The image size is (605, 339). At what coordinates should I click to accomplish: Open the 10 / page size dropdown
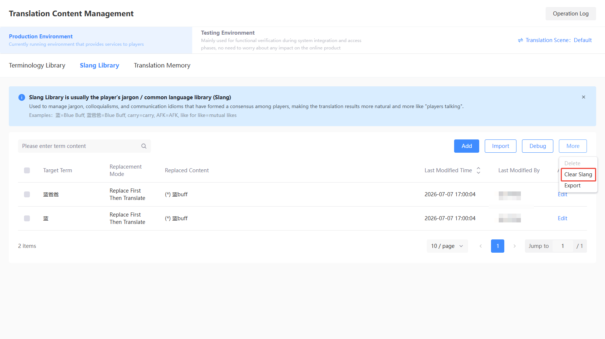(447, 246)
